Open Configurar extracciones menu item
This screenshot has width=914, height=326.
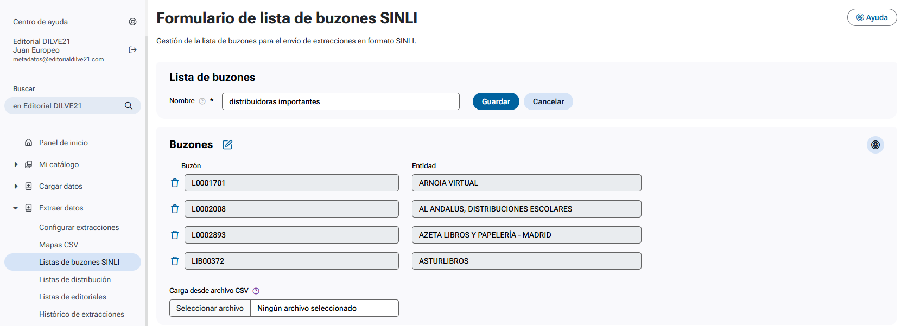pos(79,227)
